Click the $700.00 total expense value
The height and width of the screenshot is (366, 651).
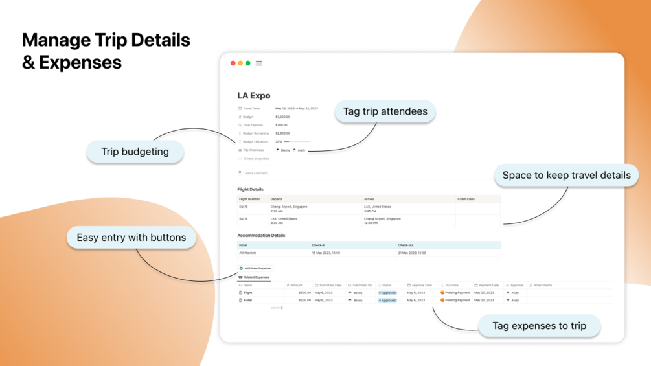pos(281,125)
